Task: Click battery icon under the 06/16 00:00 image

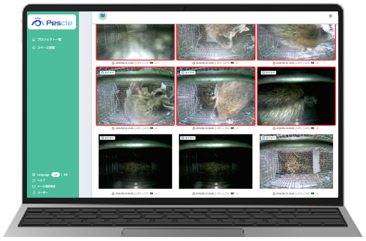Action: click(x=151, y=193)
